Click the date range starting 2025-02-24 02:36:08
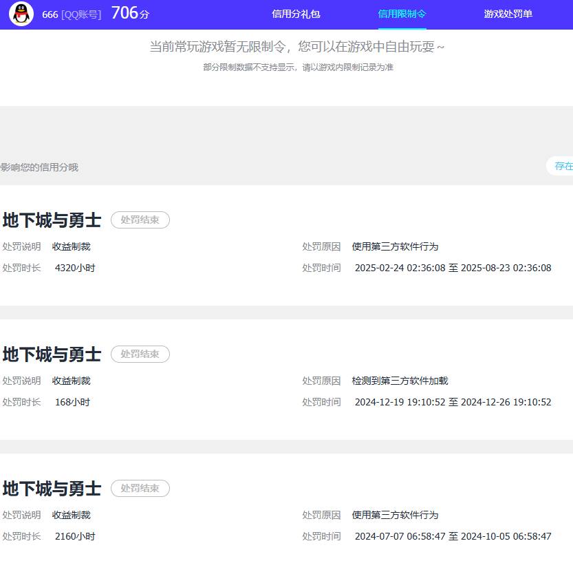 (x=453, y=268)
